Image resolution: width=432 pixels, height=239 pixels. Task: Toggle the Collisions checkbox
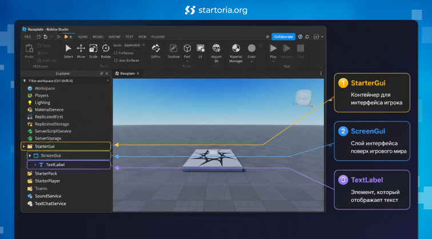[x=115, y=53]
